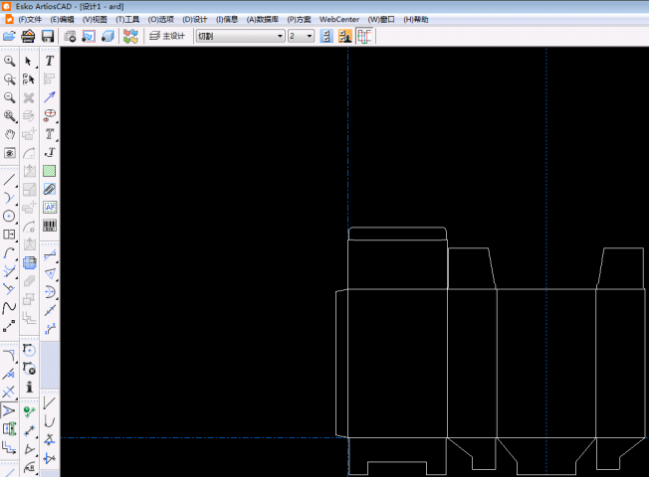Choose the Circle drawing tool
The height and width of the screenshot is (477, 649).
[9, 216]
